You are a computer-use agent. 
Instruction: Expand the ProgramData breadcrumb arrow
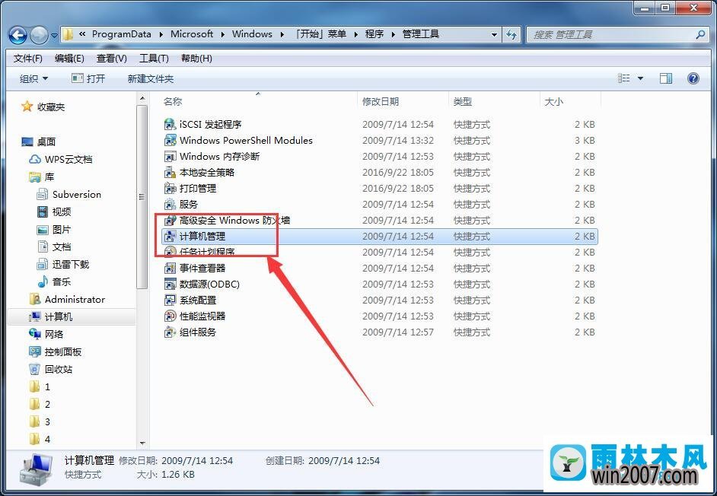pyautogui.click(x=161, y=34)
